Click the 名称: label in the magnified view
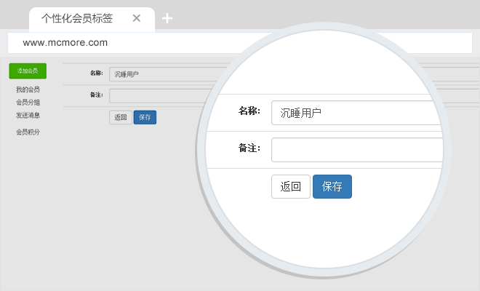Viewport: 480px width, 291px height. click(x=249, y=111)
